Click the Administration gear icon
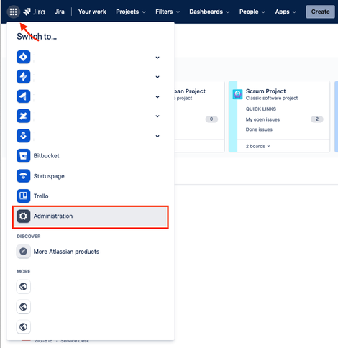 [24, 216]
